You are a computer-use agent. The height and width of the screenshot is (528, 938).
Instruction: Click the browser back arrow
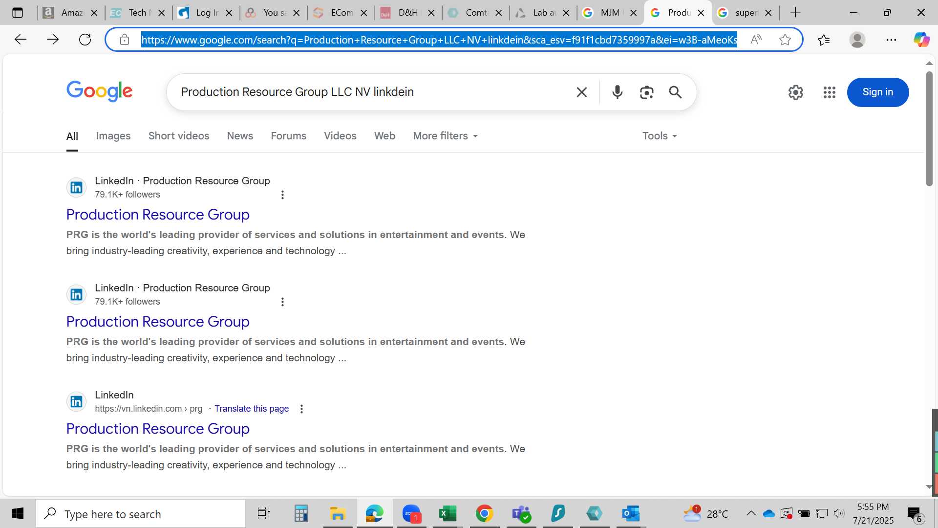click(21, 40)
